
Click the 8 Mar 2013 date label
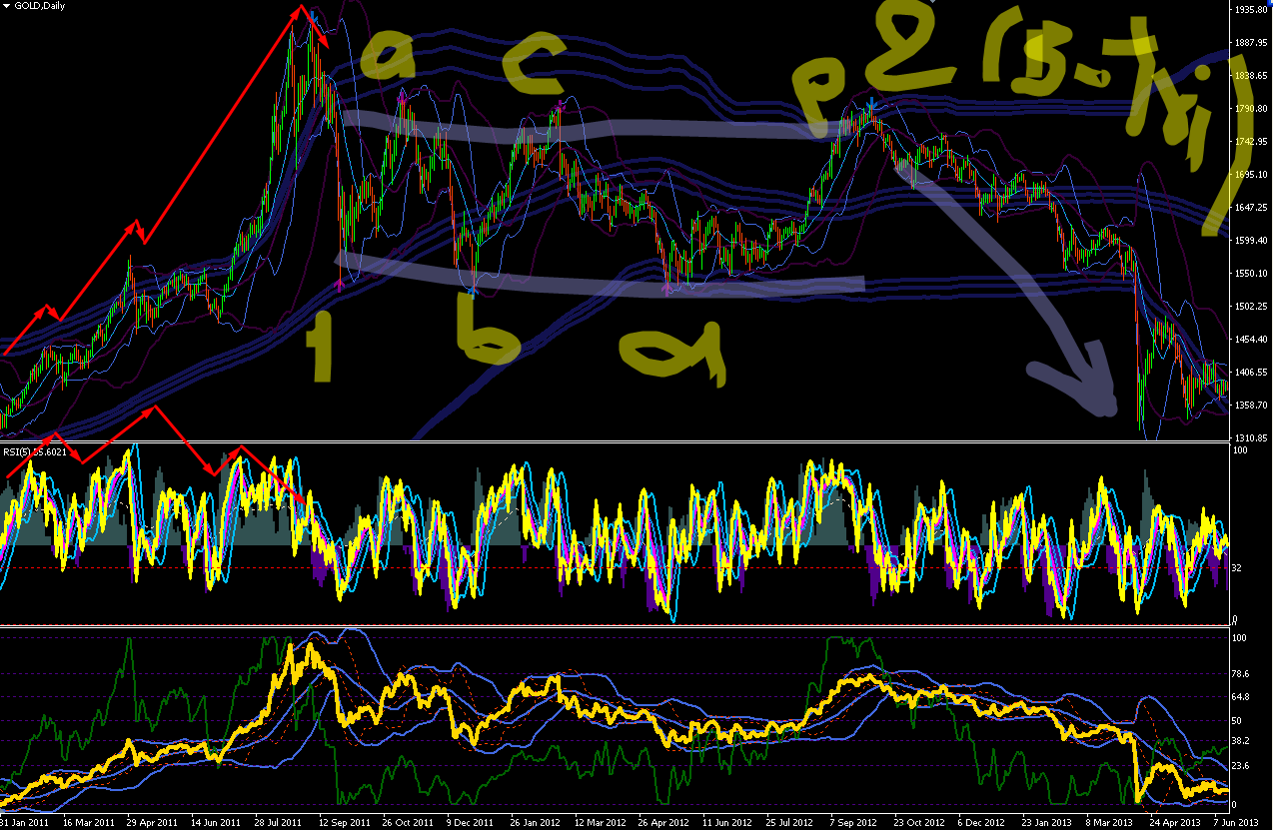(1109, 822)
